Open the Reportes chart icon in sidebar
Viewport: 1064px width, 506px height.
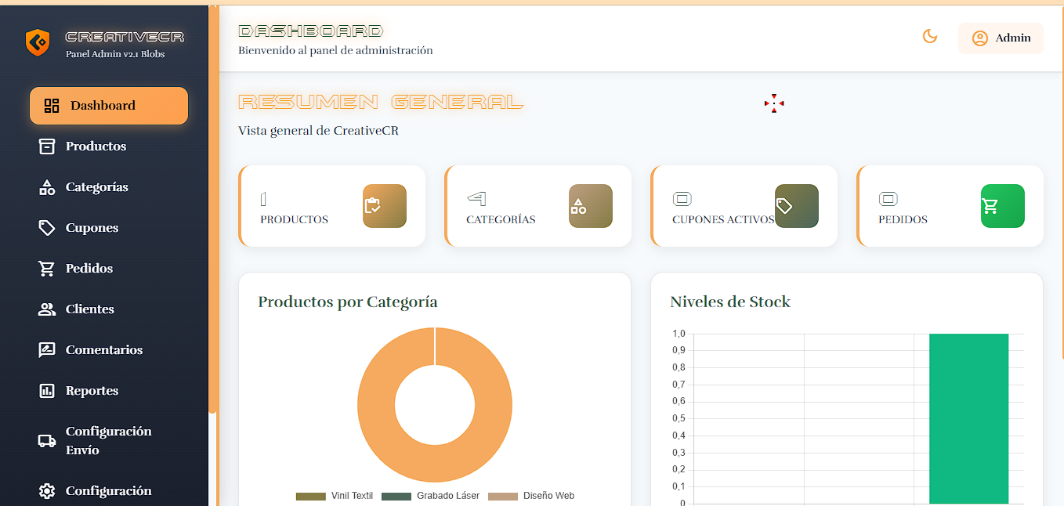[x=47, y=391]
